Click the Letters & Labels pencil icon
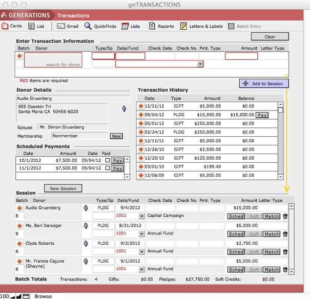The width and height of the screenshot is (310, 299). 183,26
